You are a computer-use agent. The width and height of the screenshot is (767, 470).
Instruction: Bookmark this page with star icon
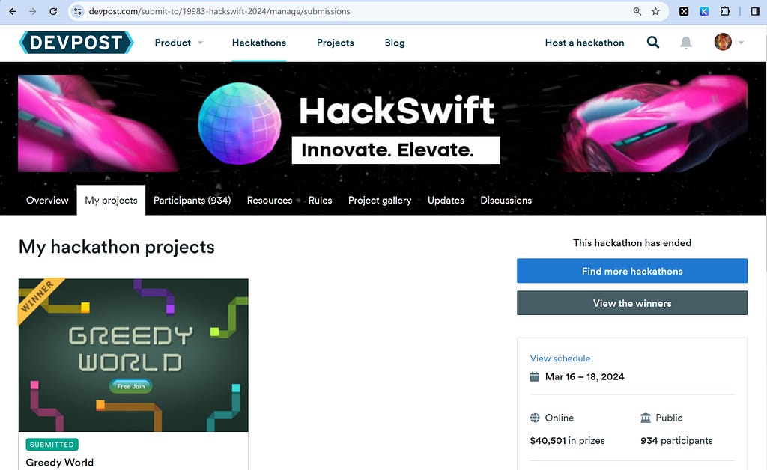[x=655, y=11]
